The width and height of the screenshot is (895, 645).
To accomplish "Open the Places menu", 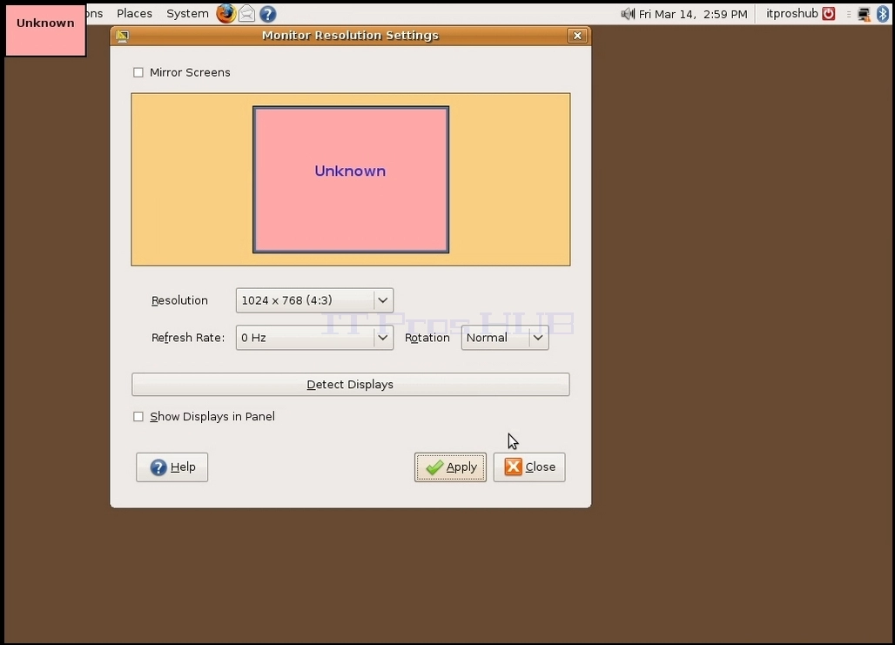I will click(x=134, y=14).
